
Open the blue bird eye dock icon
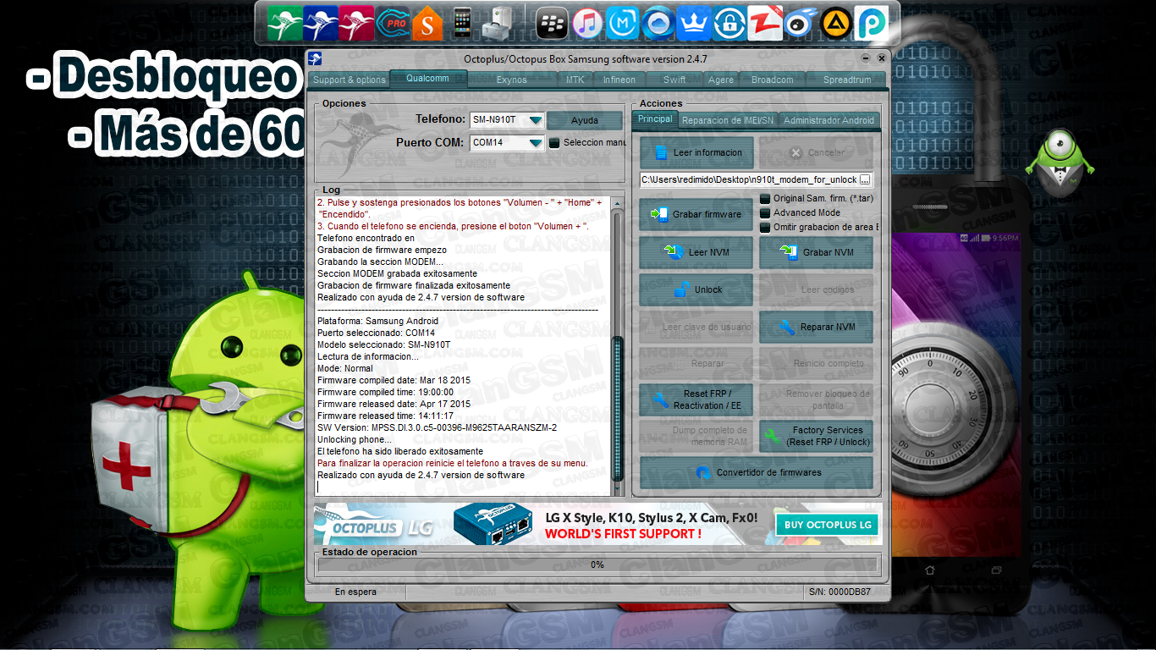(800, 23)
